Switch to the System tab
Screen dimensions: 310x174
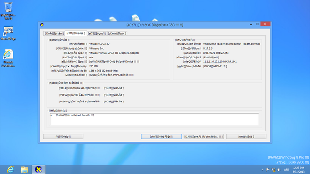[54, 33]
